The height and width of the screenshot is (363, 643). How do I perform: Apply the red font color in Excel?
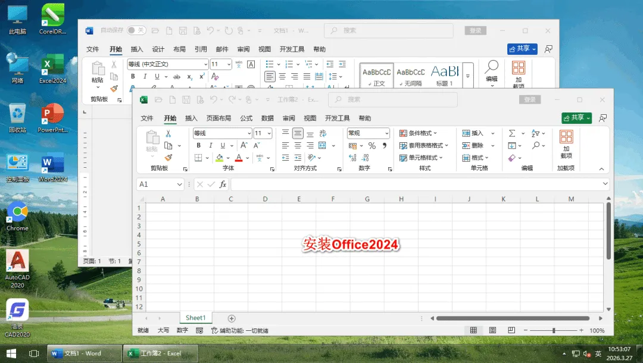tap(239, 158)
